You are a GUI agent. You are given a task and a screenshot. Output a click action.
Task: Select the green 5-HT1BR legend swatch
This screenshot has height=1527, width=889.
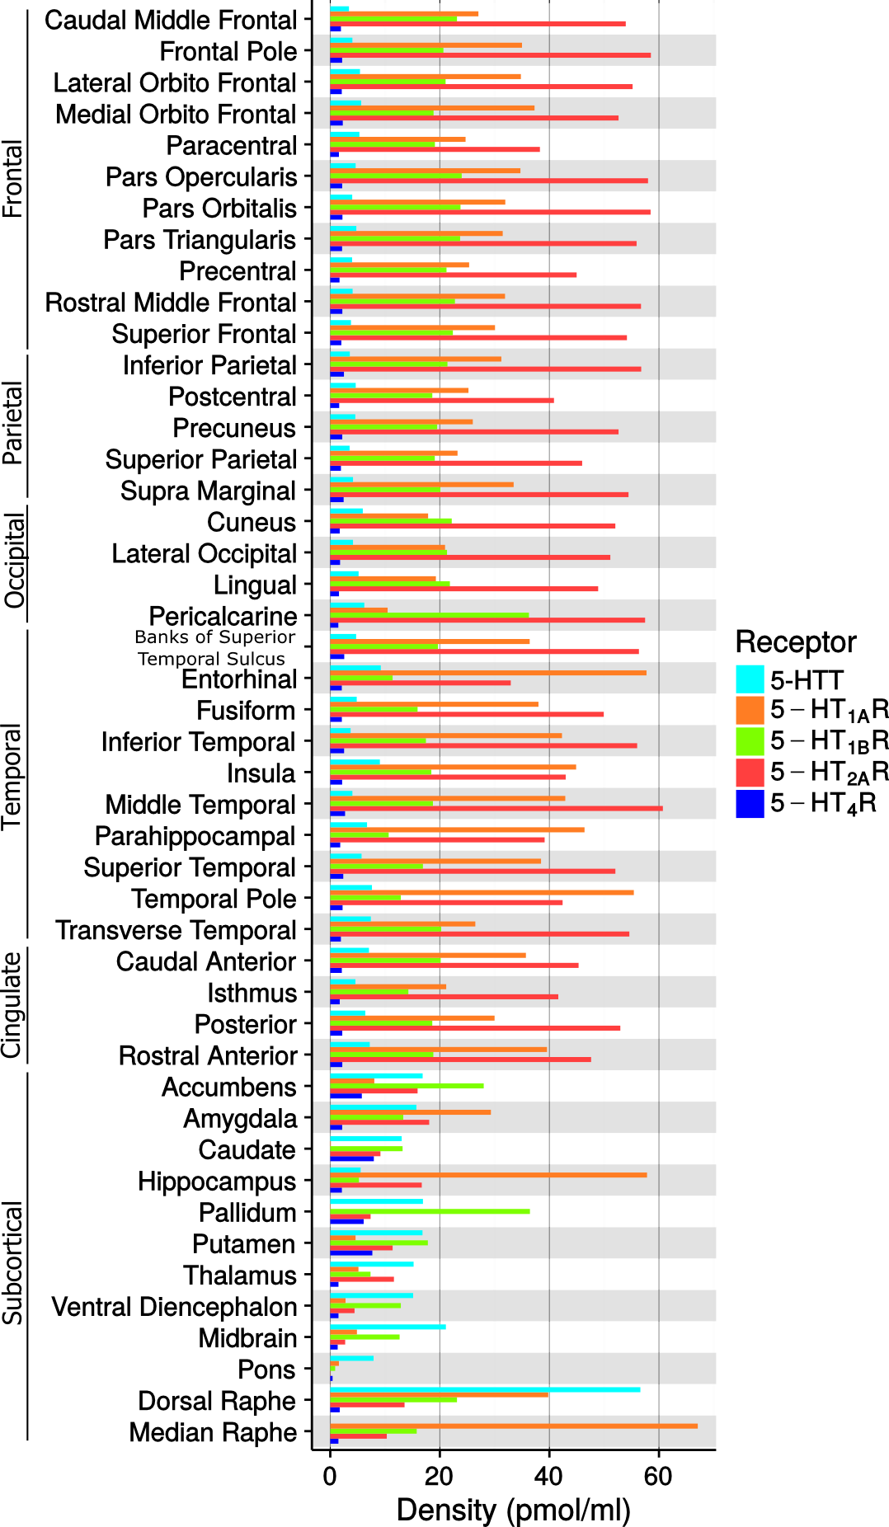[750, 741]
